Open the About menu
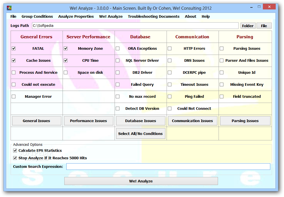The width and height of the screenshot is (284, 197). (191, 17)
